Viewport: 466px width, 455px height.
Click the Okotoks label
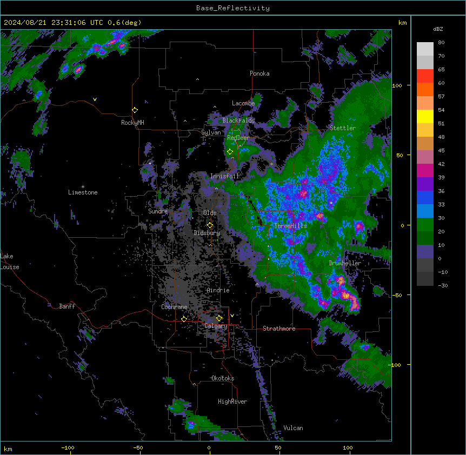pos(223,378)
